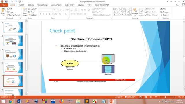Open the REVIEW tab

coord(81,5)
